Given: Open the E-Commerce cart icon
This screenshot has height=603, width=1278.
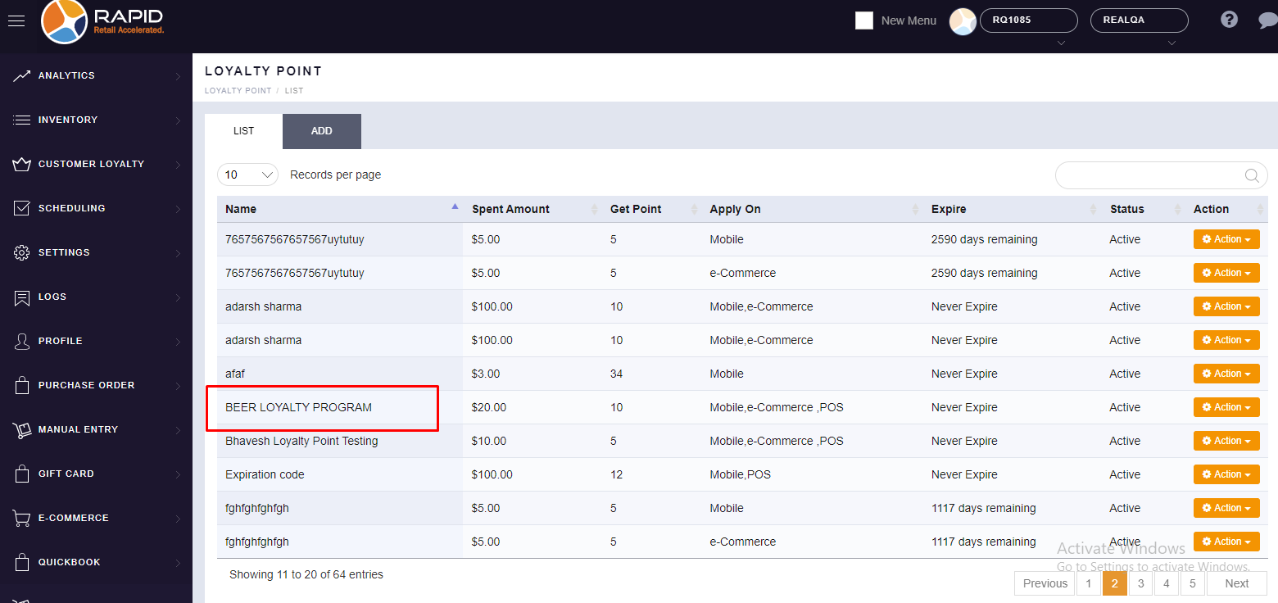Looking at the screenshot, I should (22, 518).
